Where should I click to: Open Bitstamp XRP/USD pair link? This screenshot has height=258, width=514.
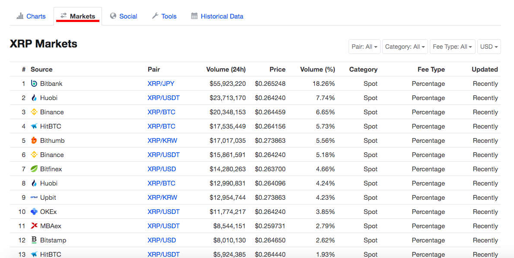(162, 240)
